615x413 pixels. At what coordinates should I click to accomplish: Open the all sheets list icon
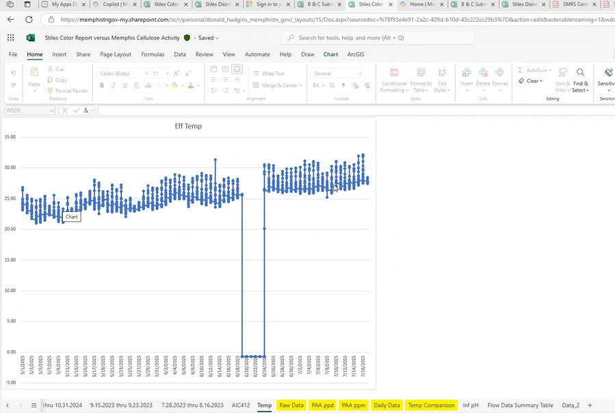[34, 405]
